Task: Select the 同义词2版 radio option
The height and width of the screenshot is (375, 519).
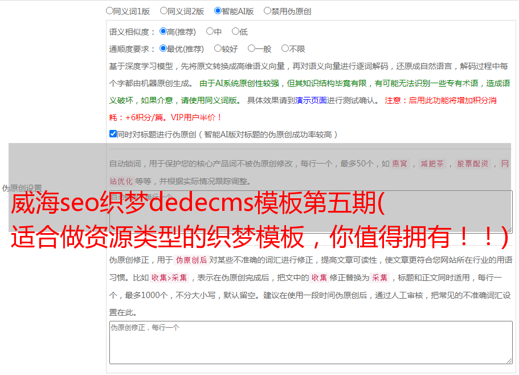Action: 164,11
